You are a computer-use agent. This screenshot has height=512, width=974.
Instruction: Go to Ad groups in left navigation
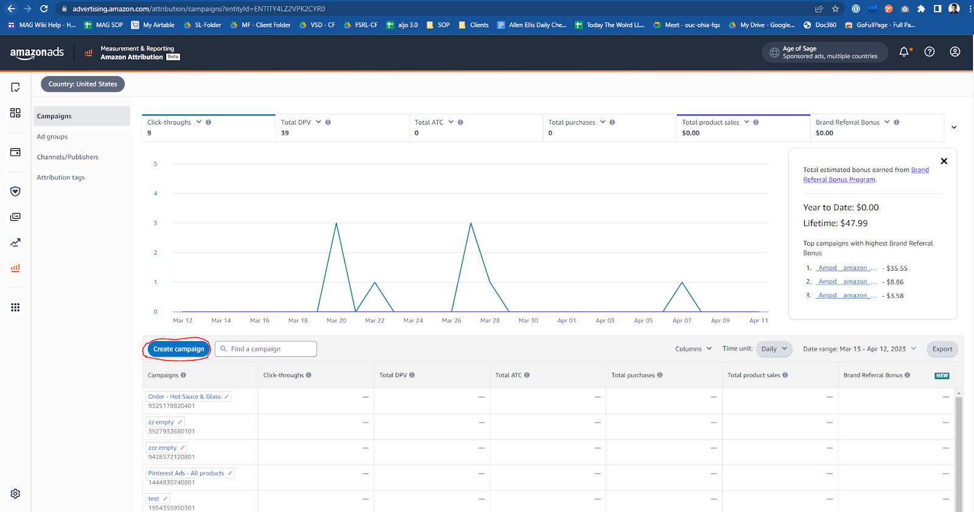[x=52, y=137]
